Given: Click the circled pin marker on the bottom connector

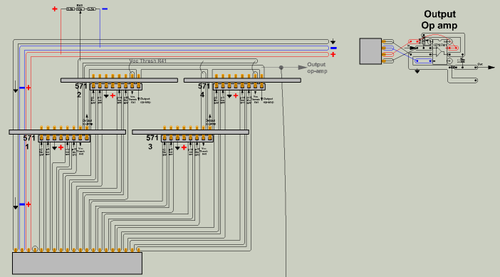Looking at the screenshot, I should 35,249.
